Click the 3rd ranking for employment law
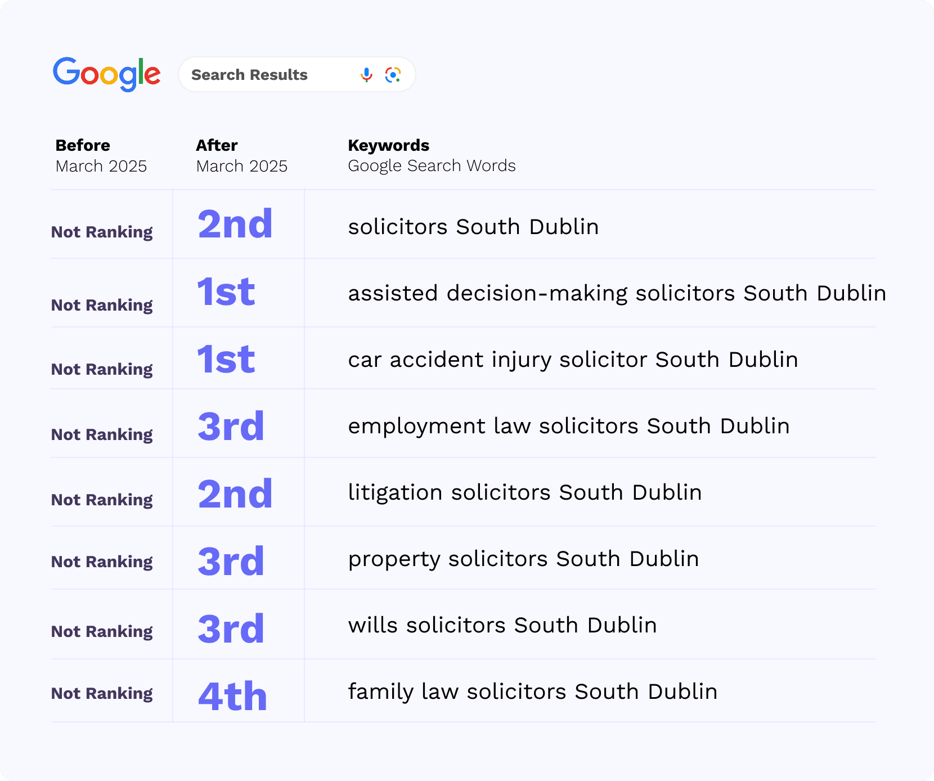Screen dimensions: 934x781 (x=231, y=426)
